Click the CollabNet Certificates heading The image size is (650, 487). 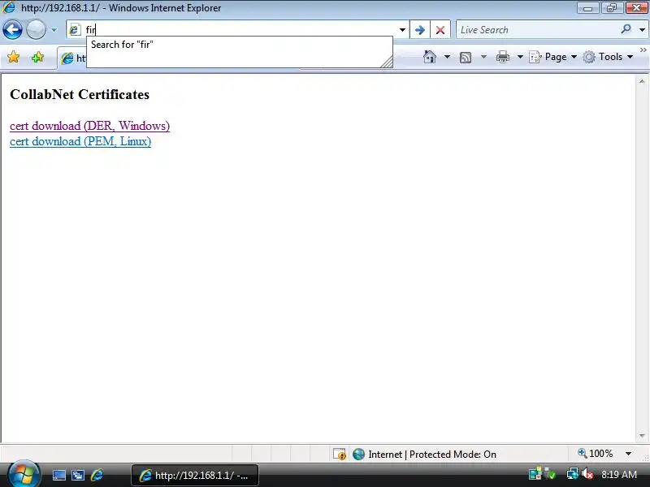coord(80,94)
